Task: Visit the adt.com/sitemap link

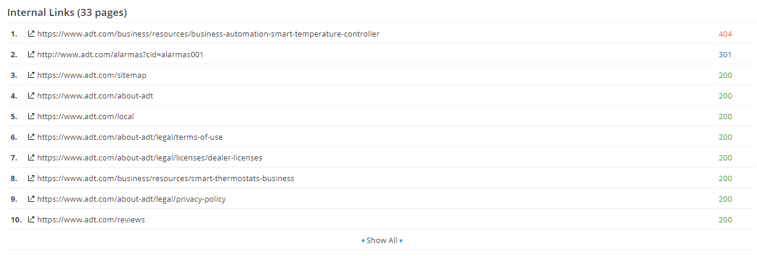Action: click(91, 76)
